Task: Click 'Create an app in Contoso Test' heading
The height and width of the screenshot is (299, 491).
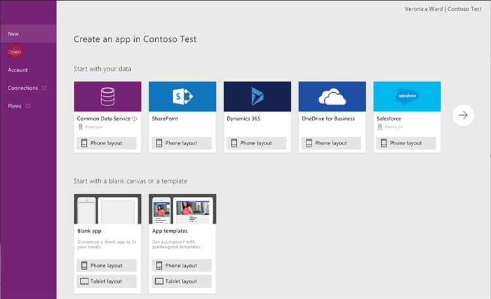Action: 135,39
